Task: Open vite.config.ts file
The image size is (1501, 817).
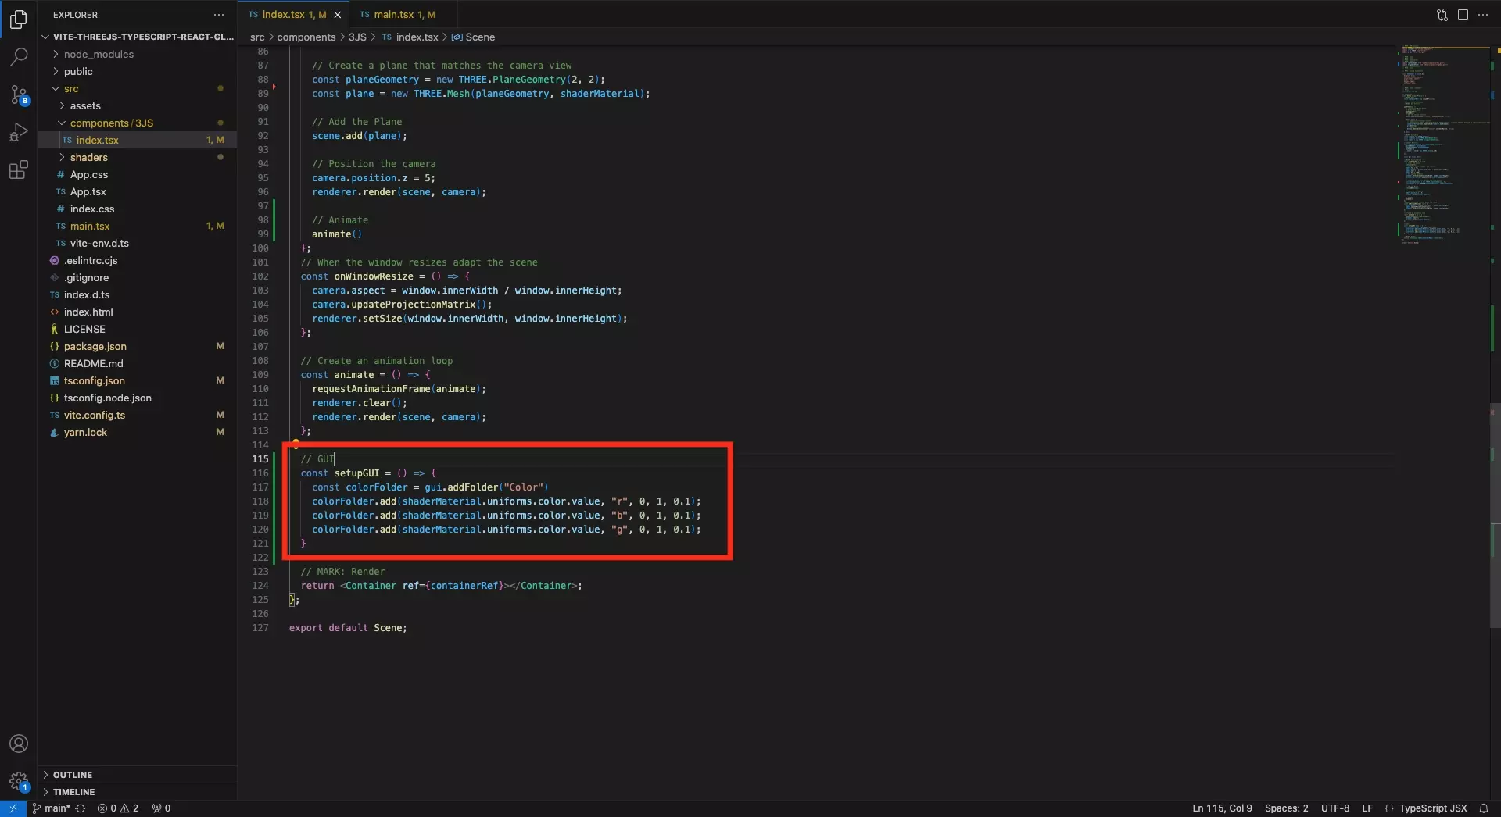Action: (x=137, y=415)
